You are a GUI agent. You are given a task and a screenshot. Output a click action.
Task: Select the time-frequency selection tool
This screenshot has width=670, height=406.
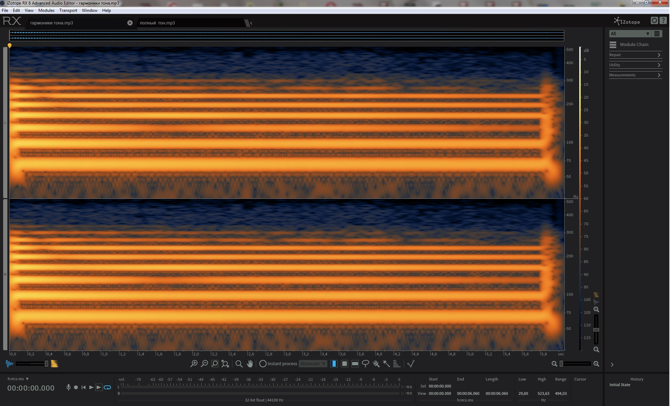click(x=344, y=364)
